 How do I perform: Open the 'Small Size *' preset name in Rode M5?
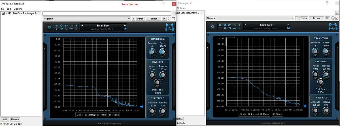(x=103, y=26)
